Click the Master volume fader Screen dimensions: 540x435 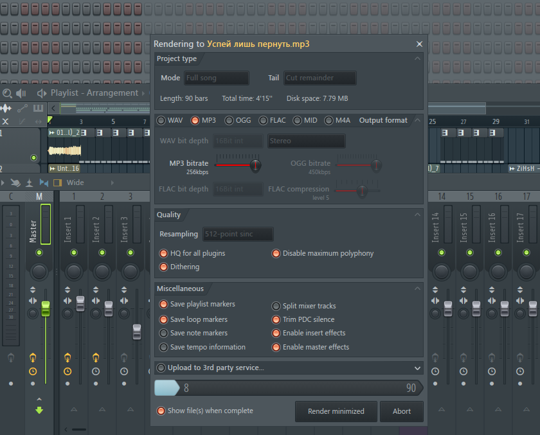46,308
